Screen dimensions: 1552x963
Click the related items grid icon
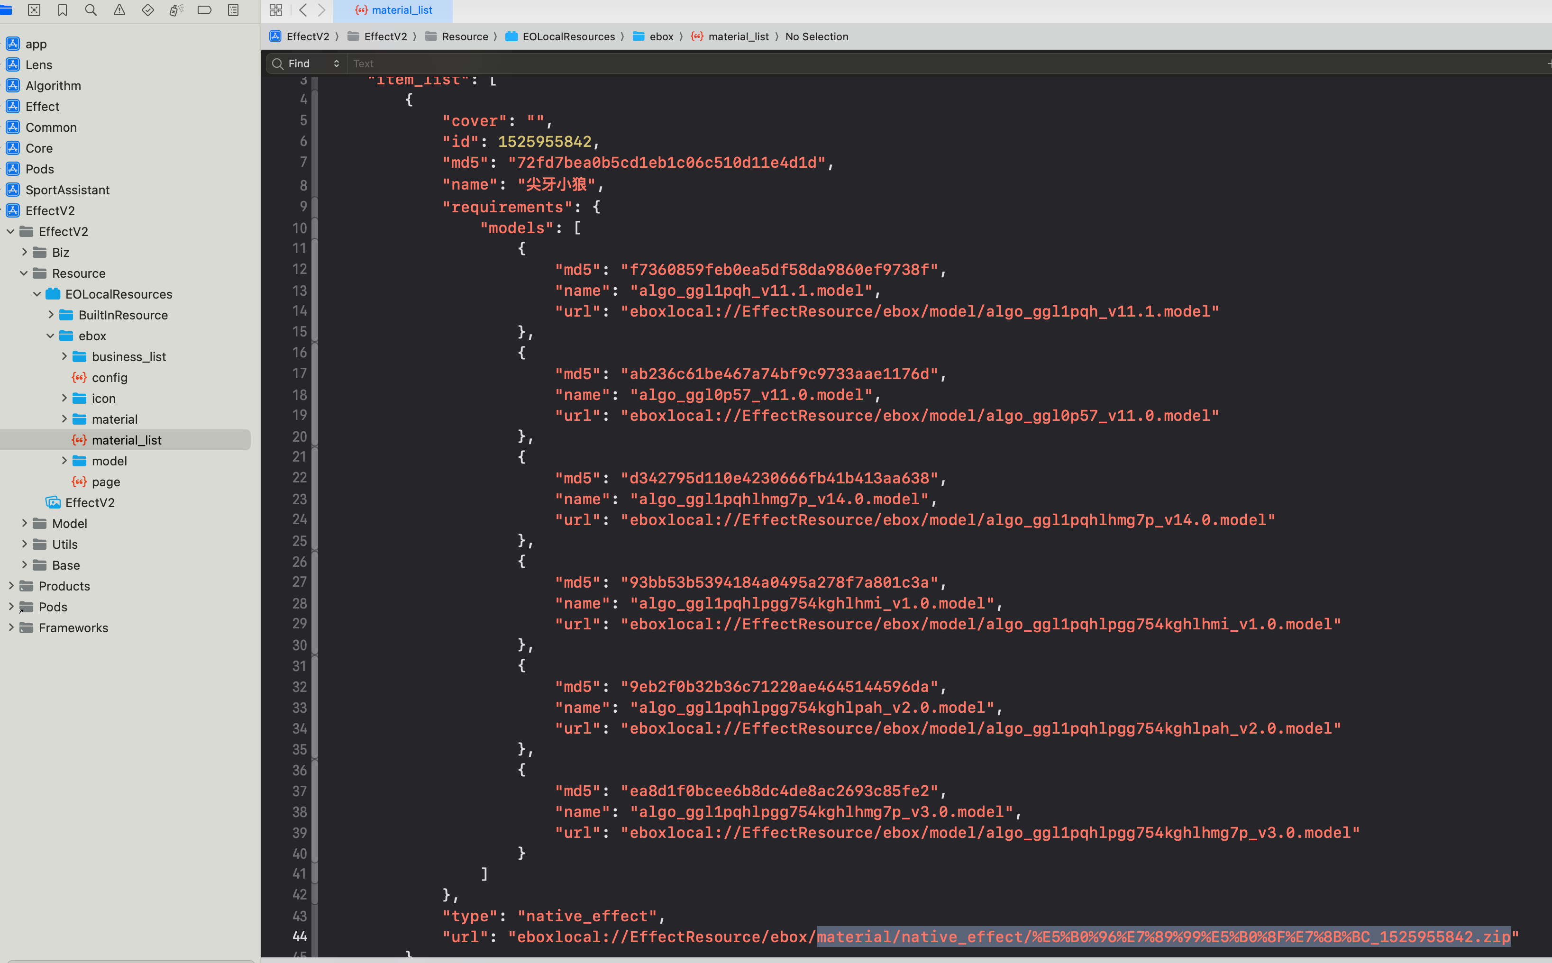(x=276, y=10)
